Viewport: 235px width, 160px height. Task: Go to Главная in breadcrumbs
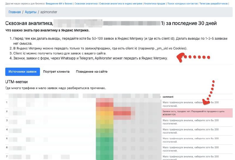(x=14, y=12)
